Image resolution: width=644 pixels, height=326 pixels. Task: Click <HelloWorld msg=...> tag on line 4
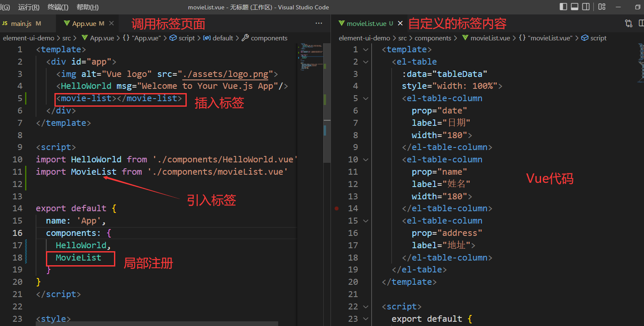(172, 86)
